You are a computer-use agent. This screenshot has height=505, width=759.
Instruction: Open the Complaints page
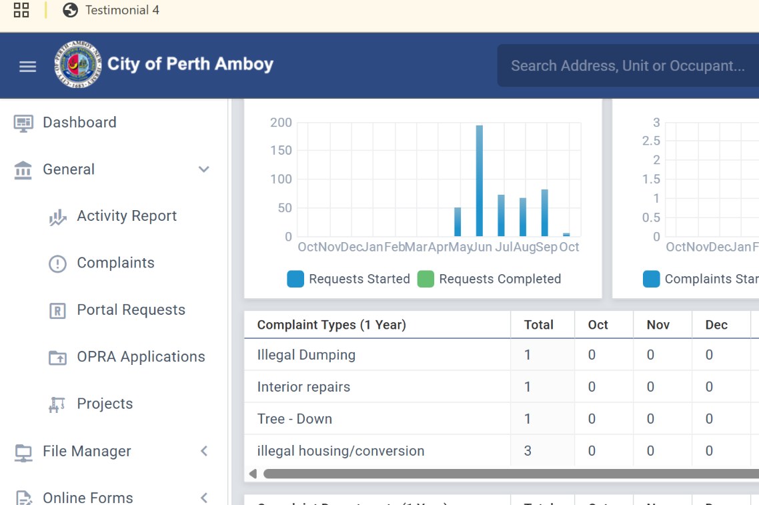pos(115,262)
